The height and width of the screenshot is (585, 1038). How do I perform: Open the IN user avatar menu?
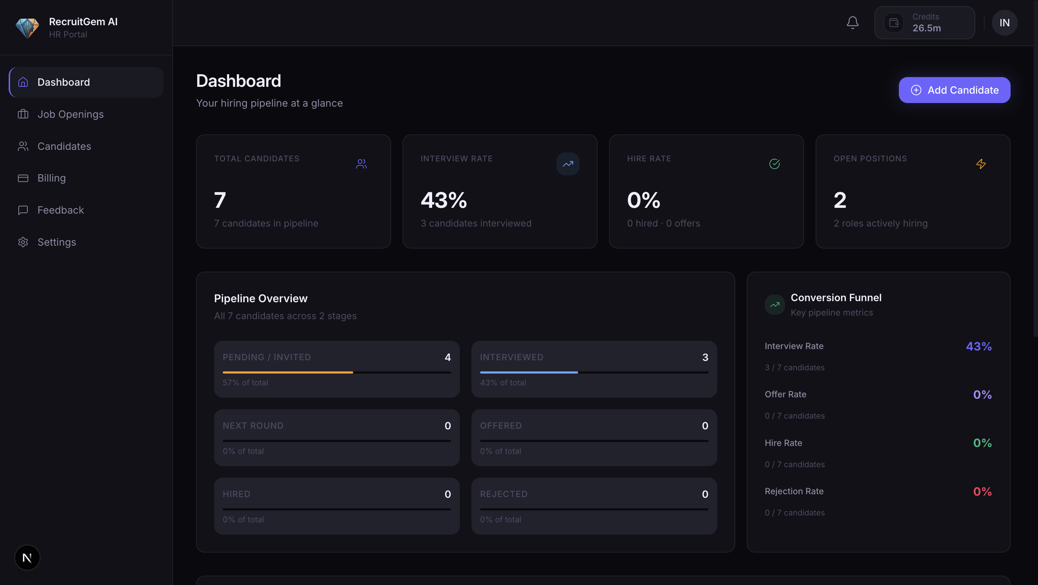tap(1004, 23)
